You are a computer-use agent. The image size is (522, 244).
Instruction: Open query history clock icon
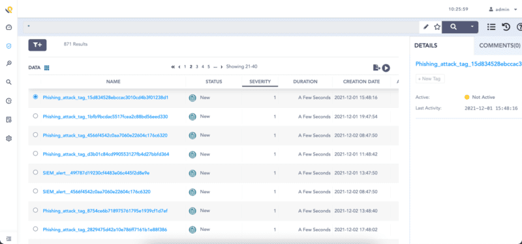pyautogui.click(x=506, y=27)
